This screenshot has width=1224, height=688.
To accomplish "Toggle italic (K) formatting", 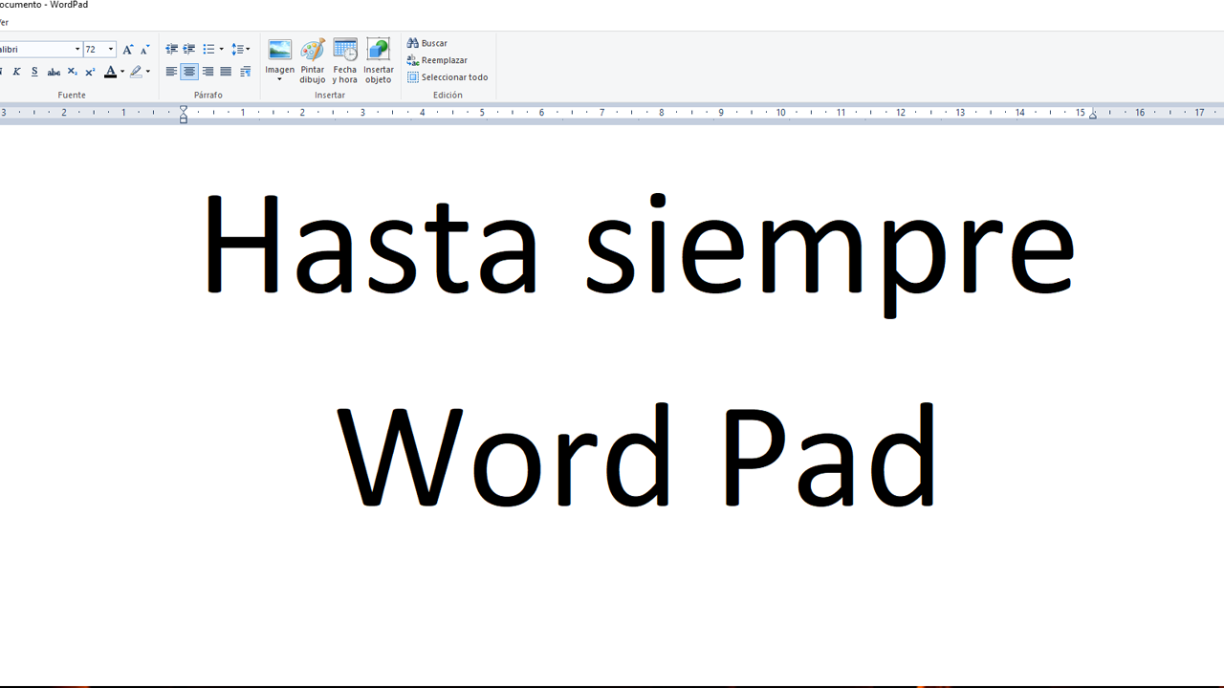I will pyautogui.click(x=16, y=72).
